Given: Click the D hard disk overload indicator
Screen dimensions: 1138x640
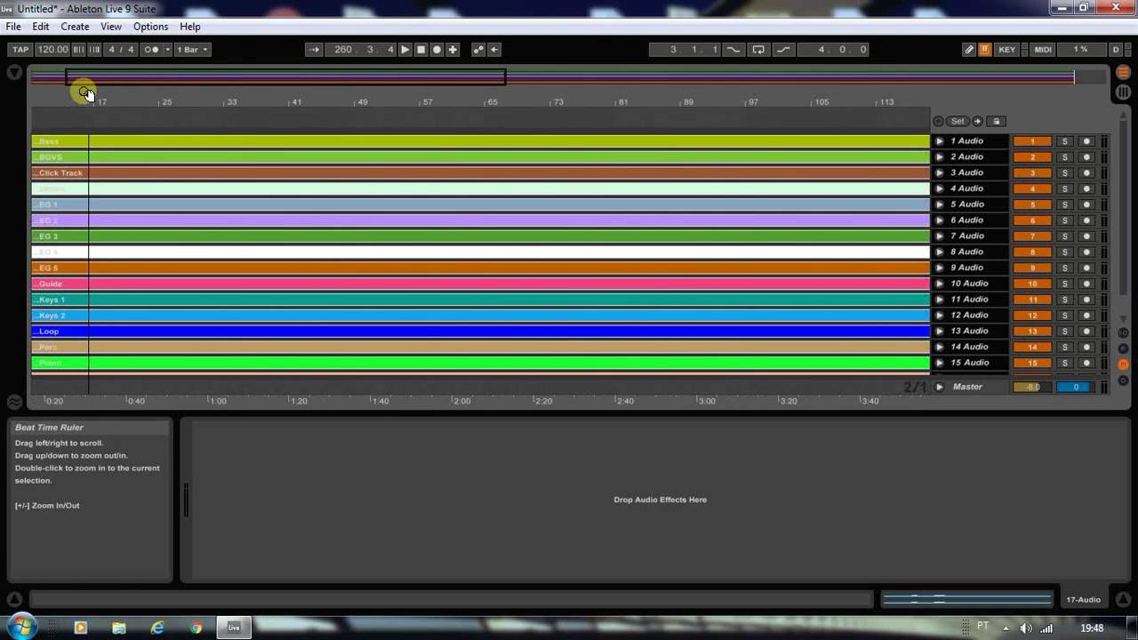Looking at the screenshot, I should [1116, 50].
